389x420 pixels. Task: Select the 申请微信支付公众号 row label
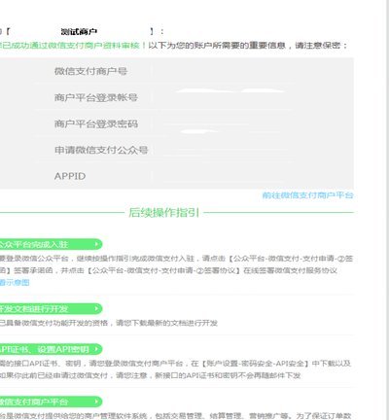101,150
